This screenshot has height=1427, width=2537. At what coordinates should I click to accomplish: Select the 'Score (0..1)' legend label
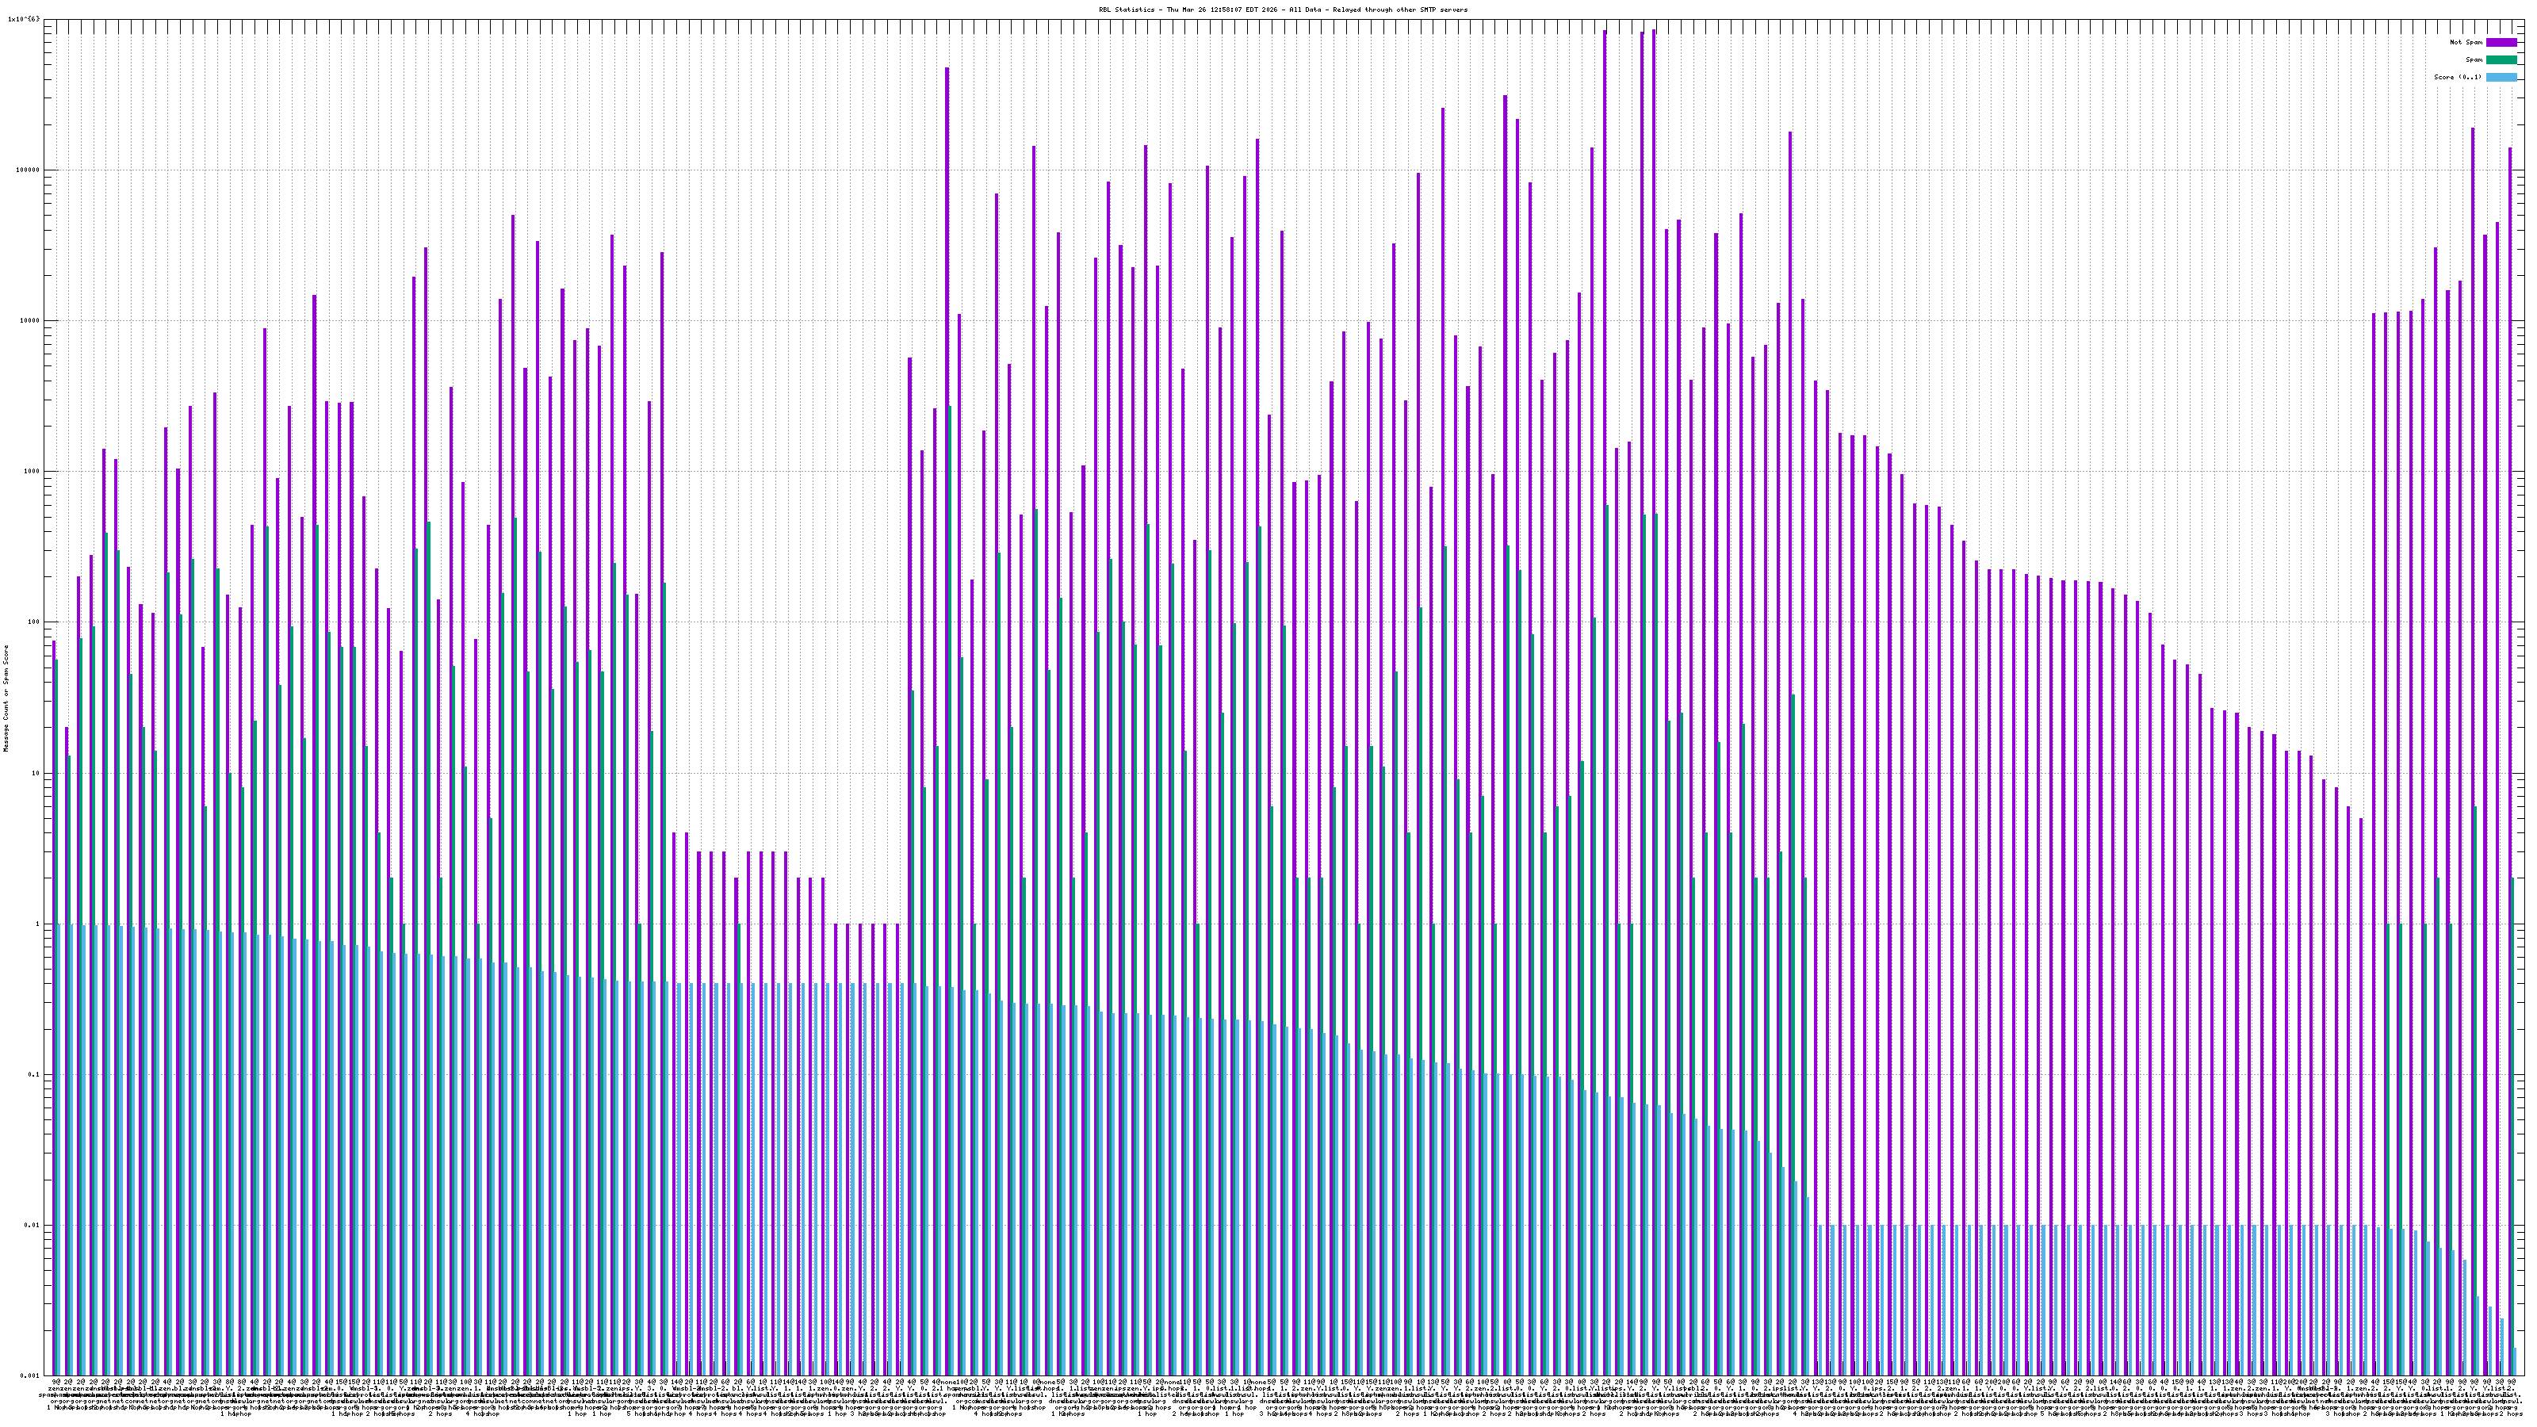(x=2457, y=77)
